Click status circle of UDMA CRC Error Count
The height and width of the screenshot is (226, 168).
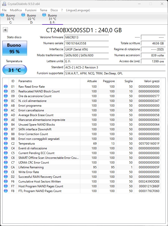pyautogui.click(x=6, y=162)
